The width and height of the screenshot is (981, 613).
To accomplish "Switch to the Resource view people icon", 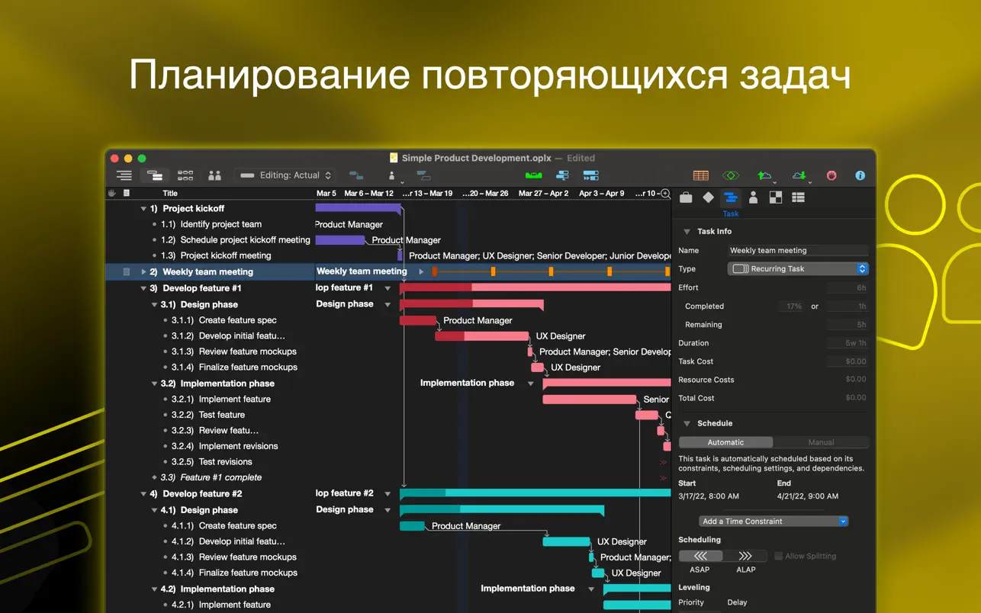I will tap(214, 175).
